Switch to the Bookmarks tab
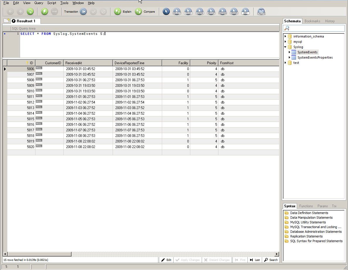This screenshot has width=348, height=270. tap(312, 21)
